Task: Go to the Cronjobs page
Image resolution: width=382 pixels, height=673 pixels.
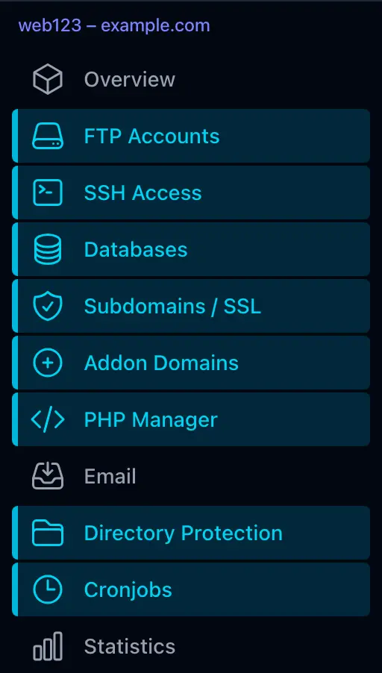Action: click(191, 589)
